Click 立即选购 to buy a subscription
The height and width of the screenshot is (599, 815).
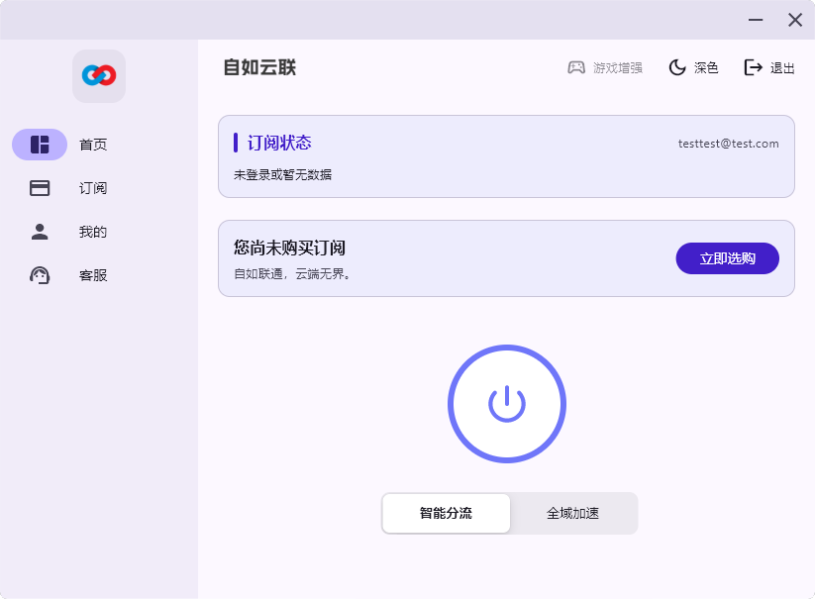point(727,258)
